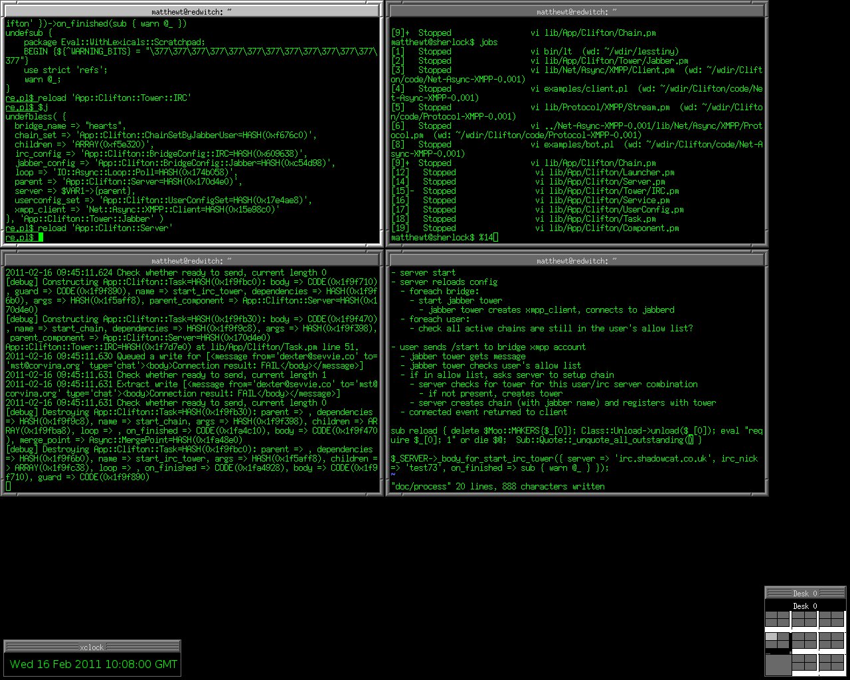The width and height of the screenshot is (850, 680).
Task: Click the green cursor at the last re.pl$ prompt
Action: pos(41,237)
